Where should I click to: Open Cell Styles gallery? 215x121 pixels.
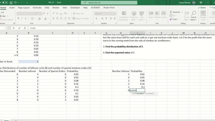click(x=142, y=16)
